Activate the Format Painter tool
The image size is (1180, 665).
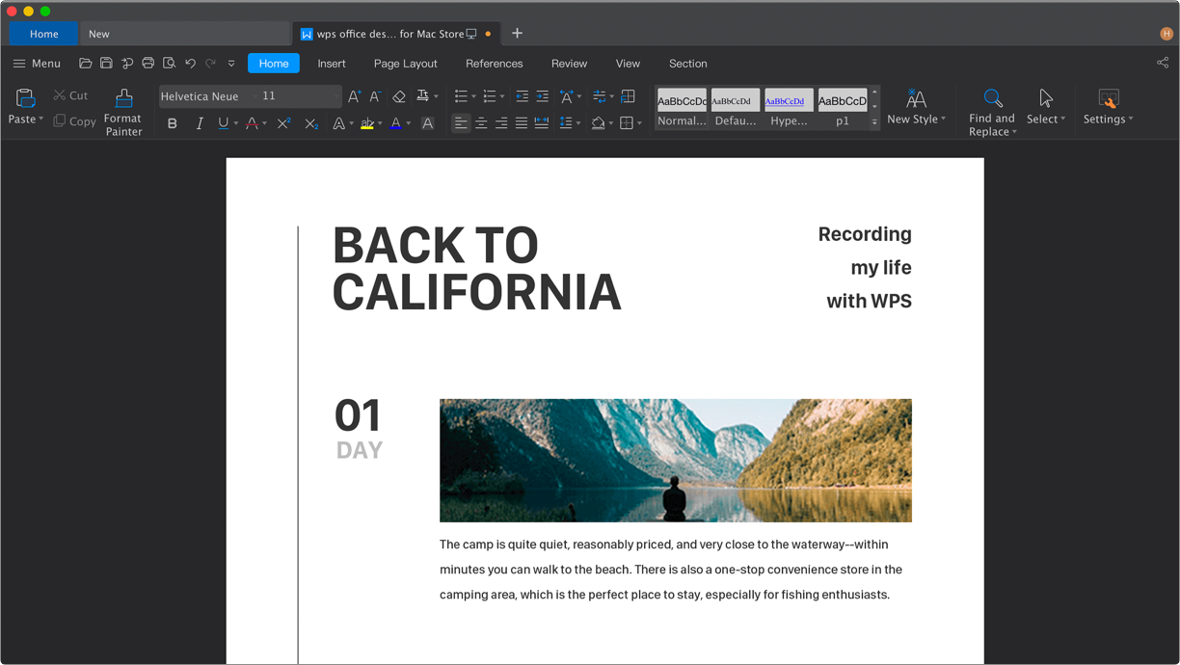(x=122, y=109)
